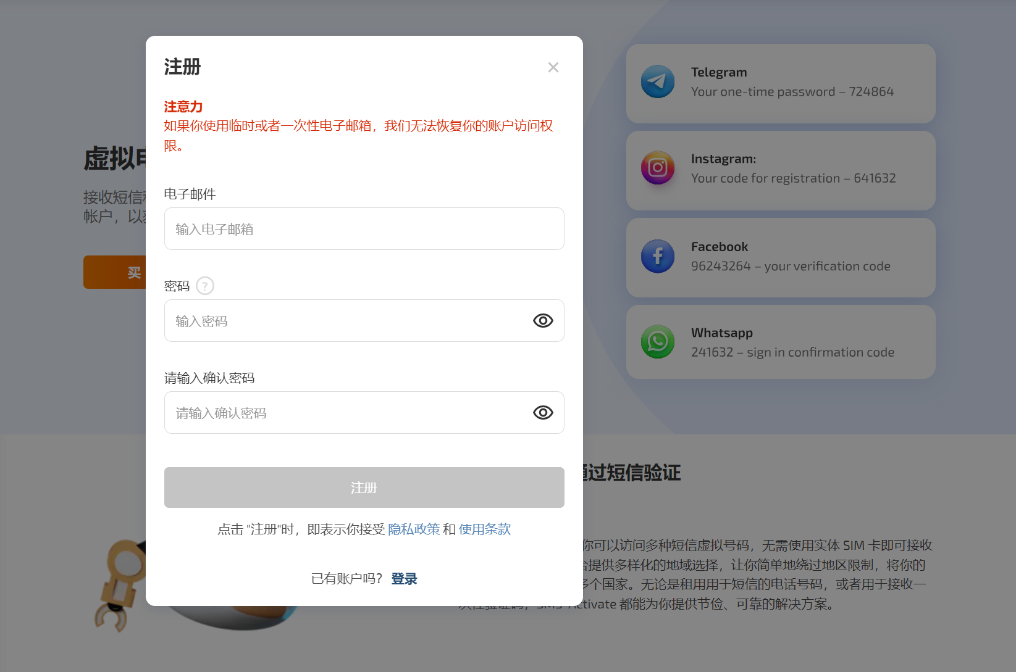Image resolution: width=1016 pixels, height=672 pixels.
Task: Click the Facebook card title
Action: point(720,247)
